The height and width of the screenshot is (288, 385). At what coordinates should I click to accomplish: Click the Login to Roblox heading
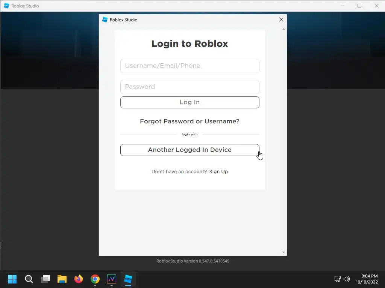pos(189,44)
